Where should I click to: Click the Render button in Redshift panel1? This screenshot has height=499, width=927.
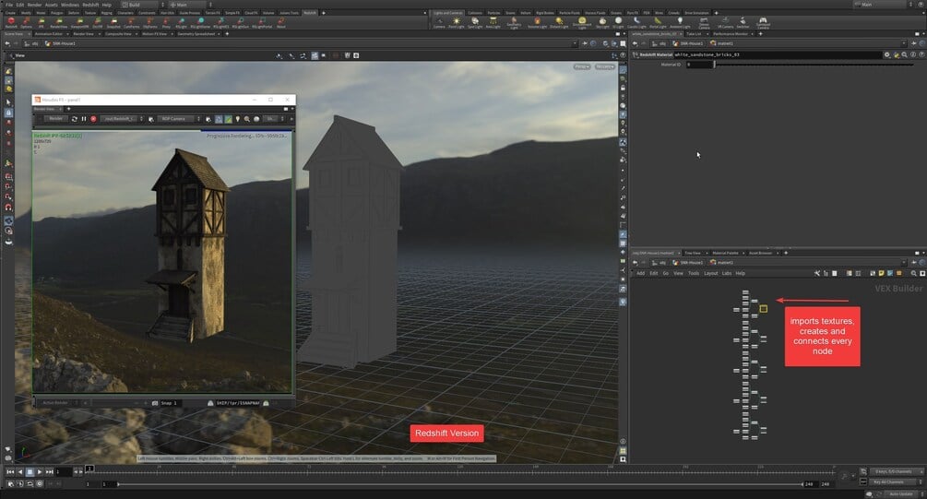(55, 119)
